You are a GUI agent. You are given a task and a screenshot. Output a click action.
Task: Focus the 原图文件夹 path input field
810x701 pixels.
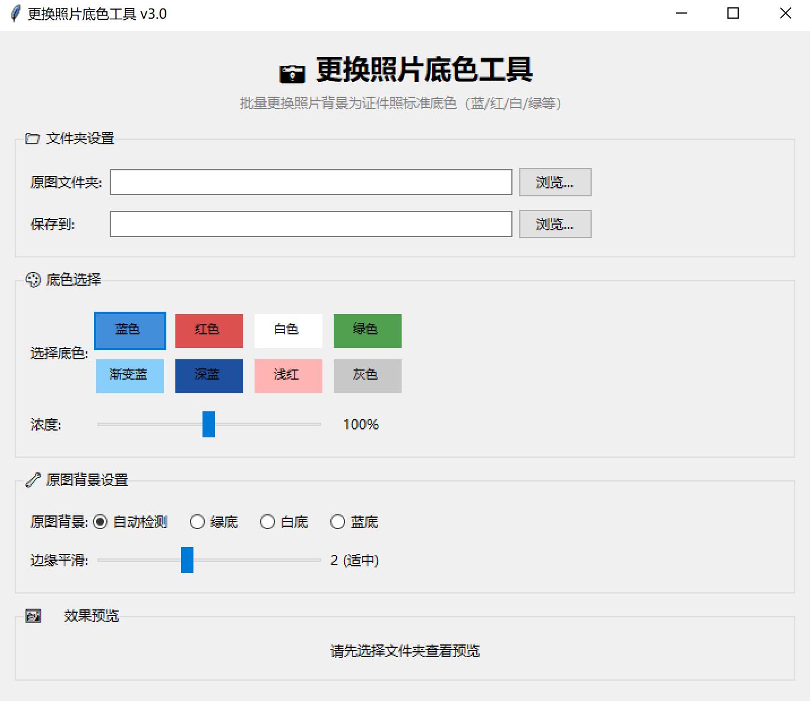coord(311,182)
